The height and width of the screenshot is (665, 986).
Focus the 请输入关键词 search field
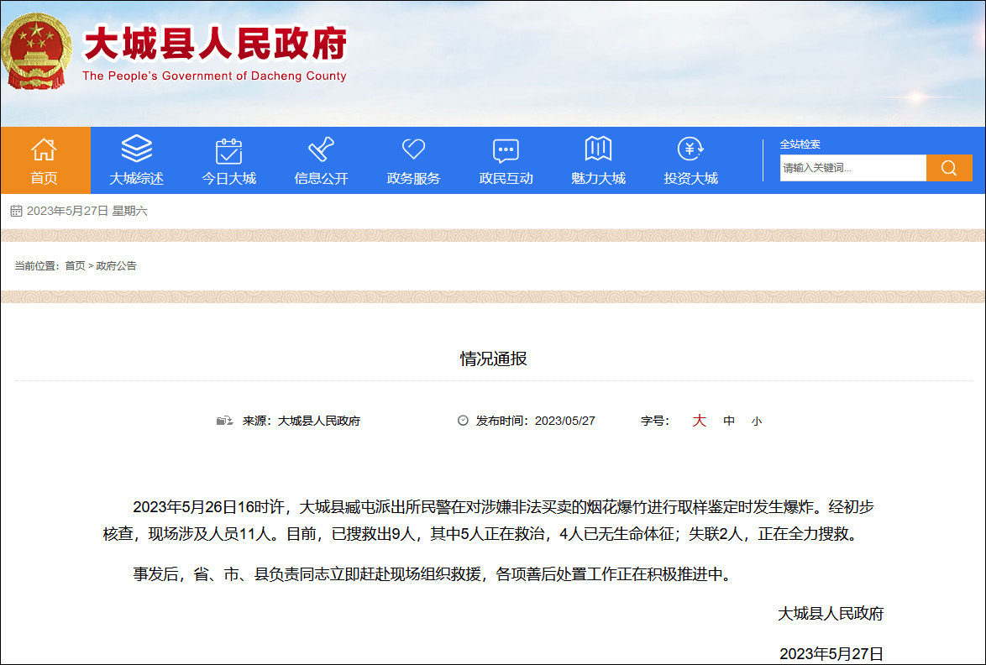pyautogui.click(x=852, y=168)
